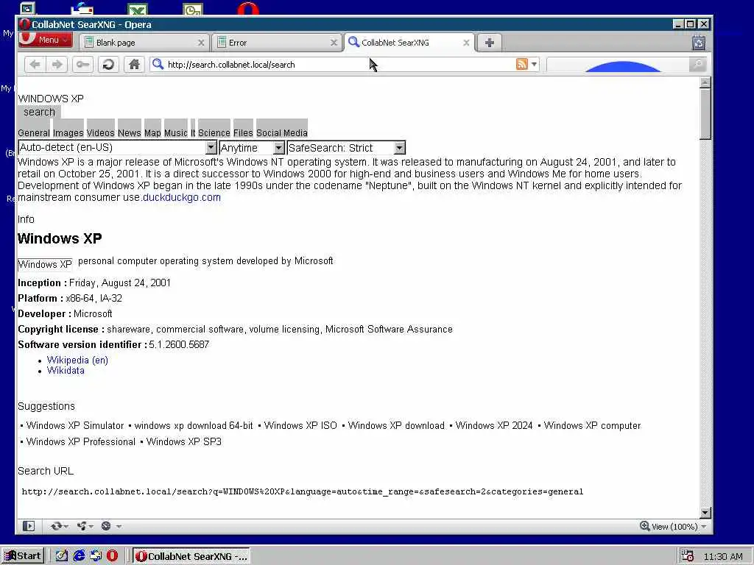This screenshot has height=565, width=754.
Task: Close the CollabNet SearXNG tab
Action: (466, 43)
